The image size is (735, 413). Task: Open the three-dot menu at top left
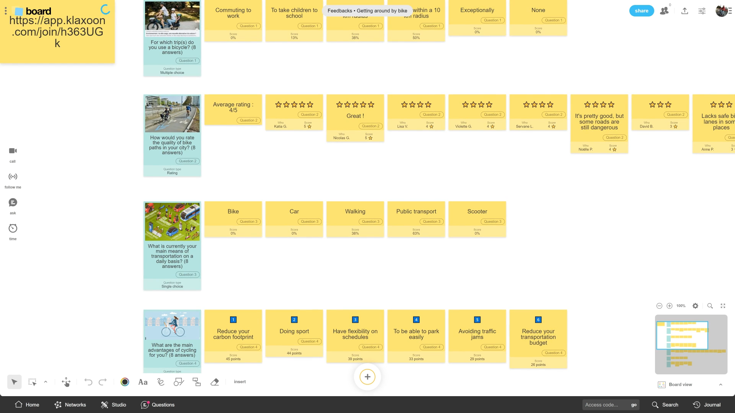click(5, 11)
